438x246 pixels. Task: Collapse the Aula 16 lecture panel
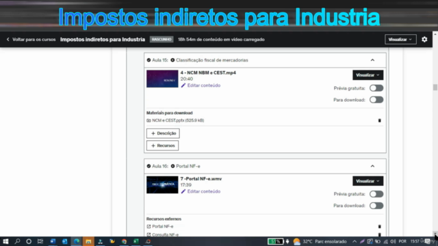pyautogui.click(x=372, y=166)
